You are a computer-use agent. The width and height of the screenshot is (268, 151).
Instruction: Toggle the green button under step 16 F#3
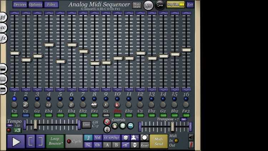tap(186, 115)
